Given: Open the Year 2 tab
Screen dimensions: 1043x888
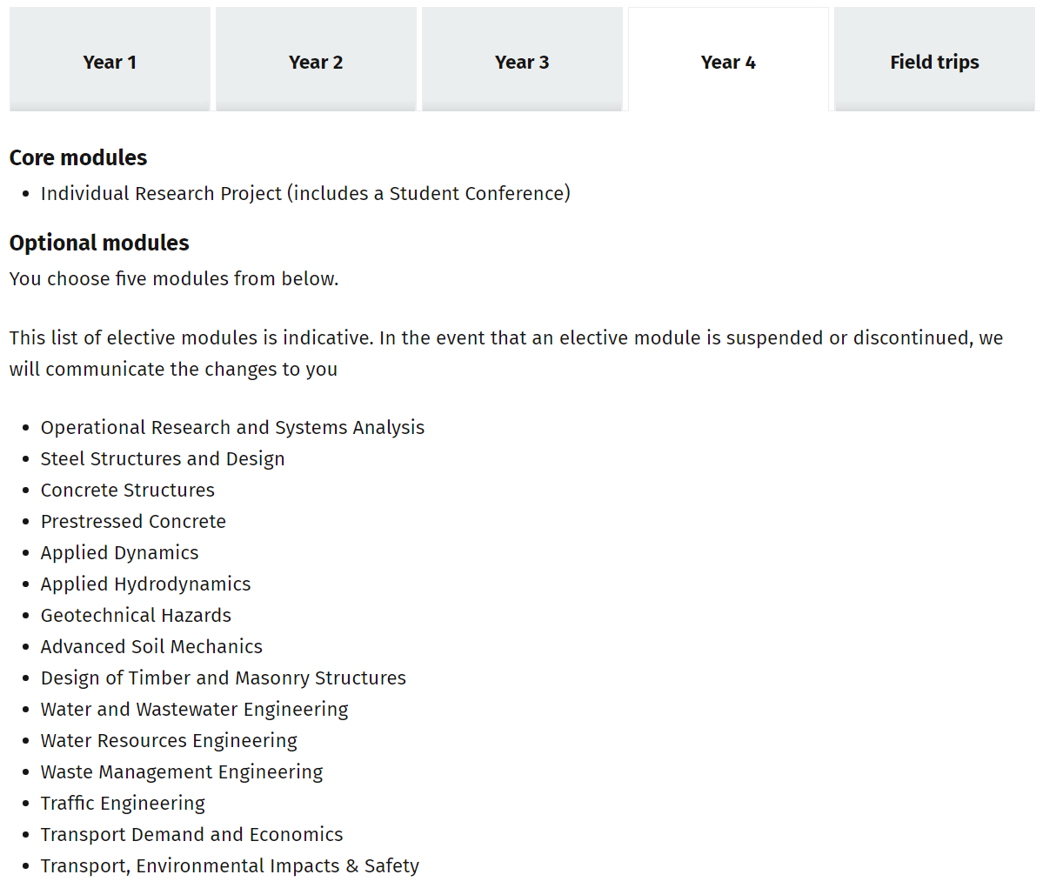Looking at the screenshot, I should point(316,62).
